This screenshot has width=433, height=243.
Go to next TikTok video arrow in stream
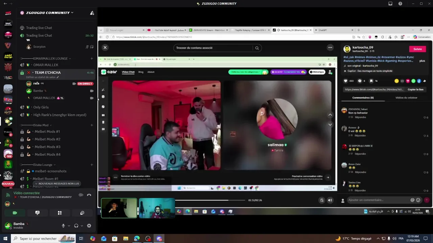(x=330, y=125)
